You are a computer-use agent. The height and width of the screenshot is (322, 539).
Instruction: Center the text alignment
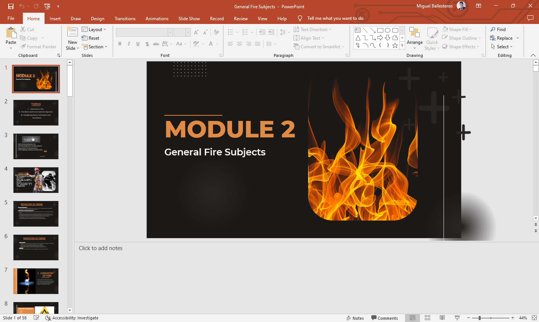(240, 44)
